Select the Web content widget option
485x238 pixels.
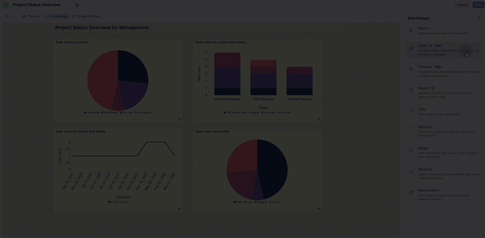pos(444,195)
